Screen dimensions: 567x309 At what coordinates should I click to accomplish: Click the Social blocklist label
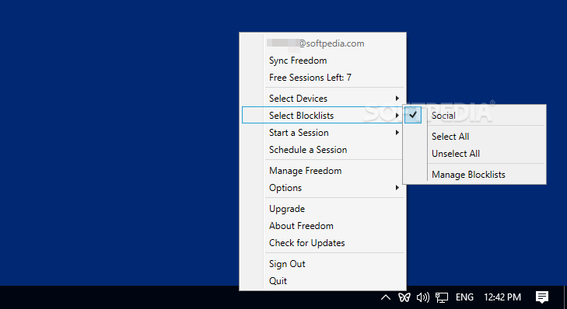coord(443,116)
